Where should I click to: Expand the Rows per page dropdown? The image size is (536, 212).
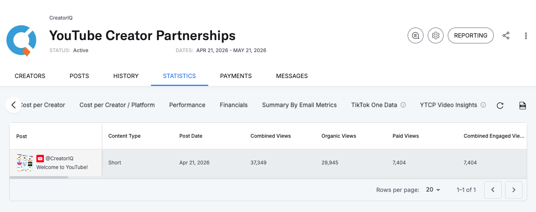point(433,190)
